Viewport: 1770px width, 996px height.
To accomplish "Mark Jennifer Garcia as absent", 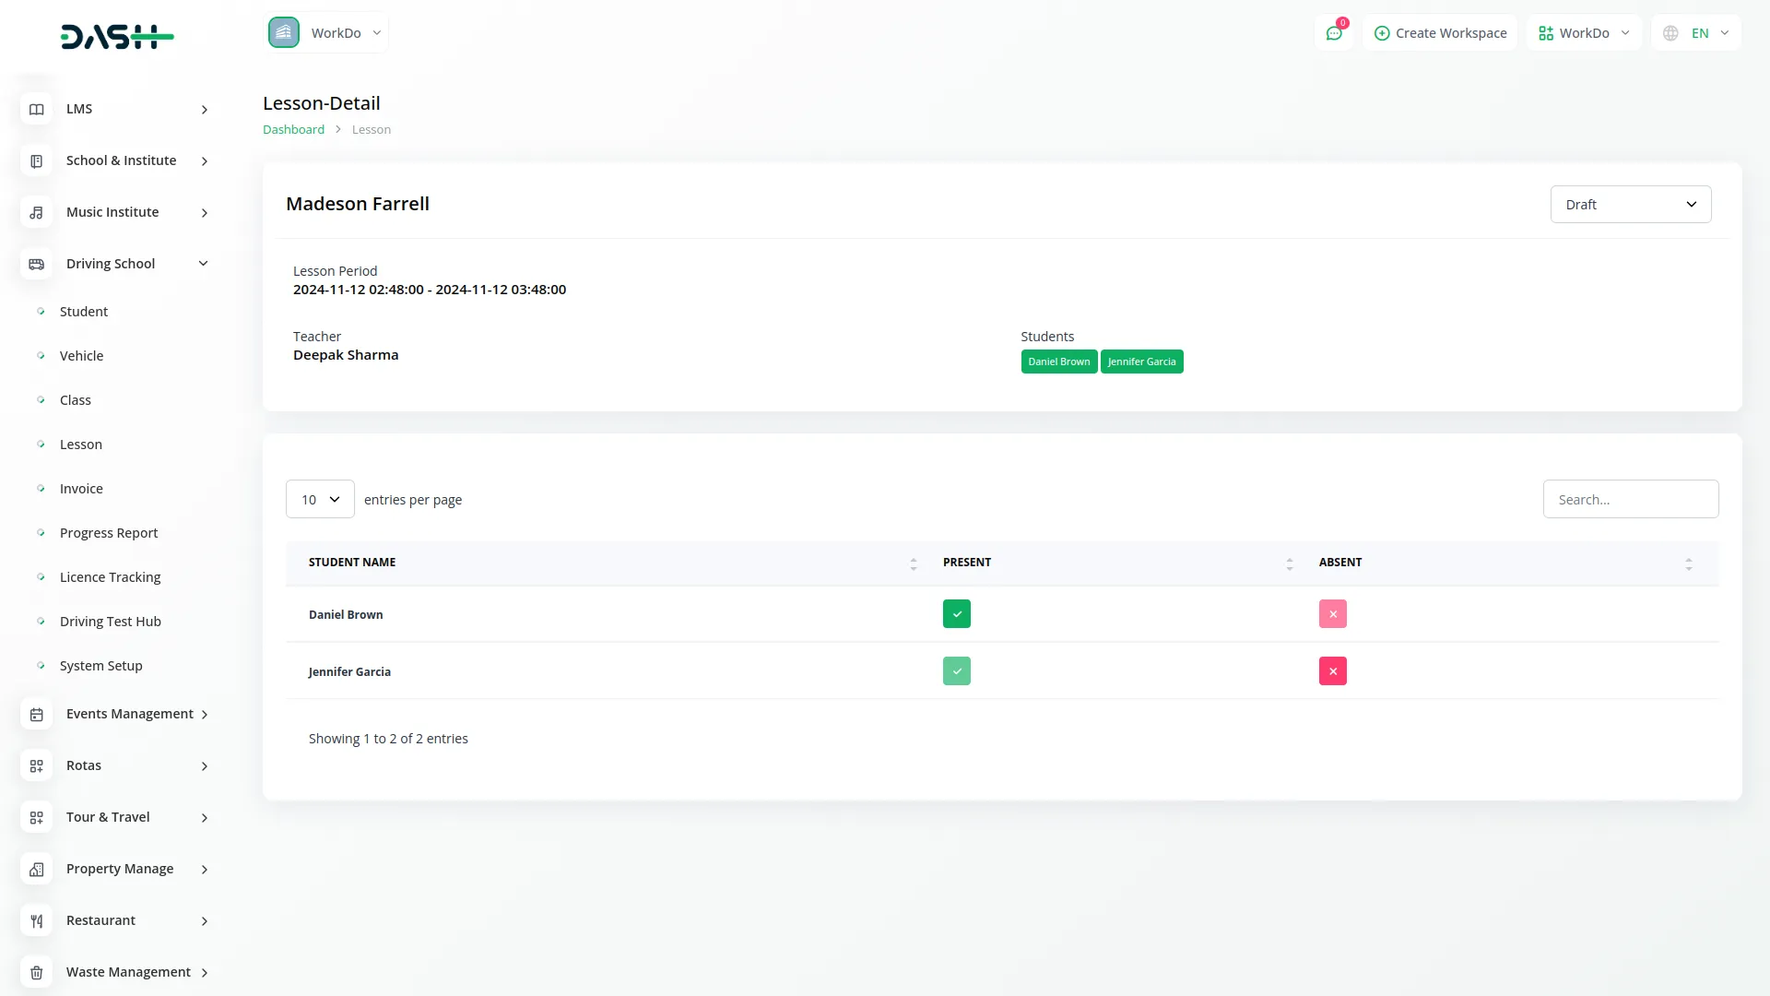I will tap(1332, 671).
